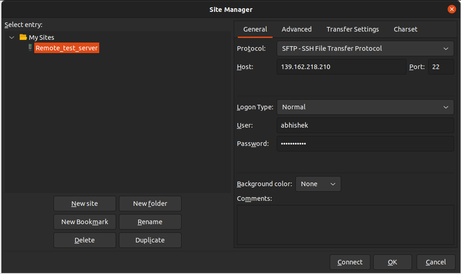Viewport: 461px width, 274px height.
Task: Collapse the My Sites tree node
Action: [x=12, y=38]
